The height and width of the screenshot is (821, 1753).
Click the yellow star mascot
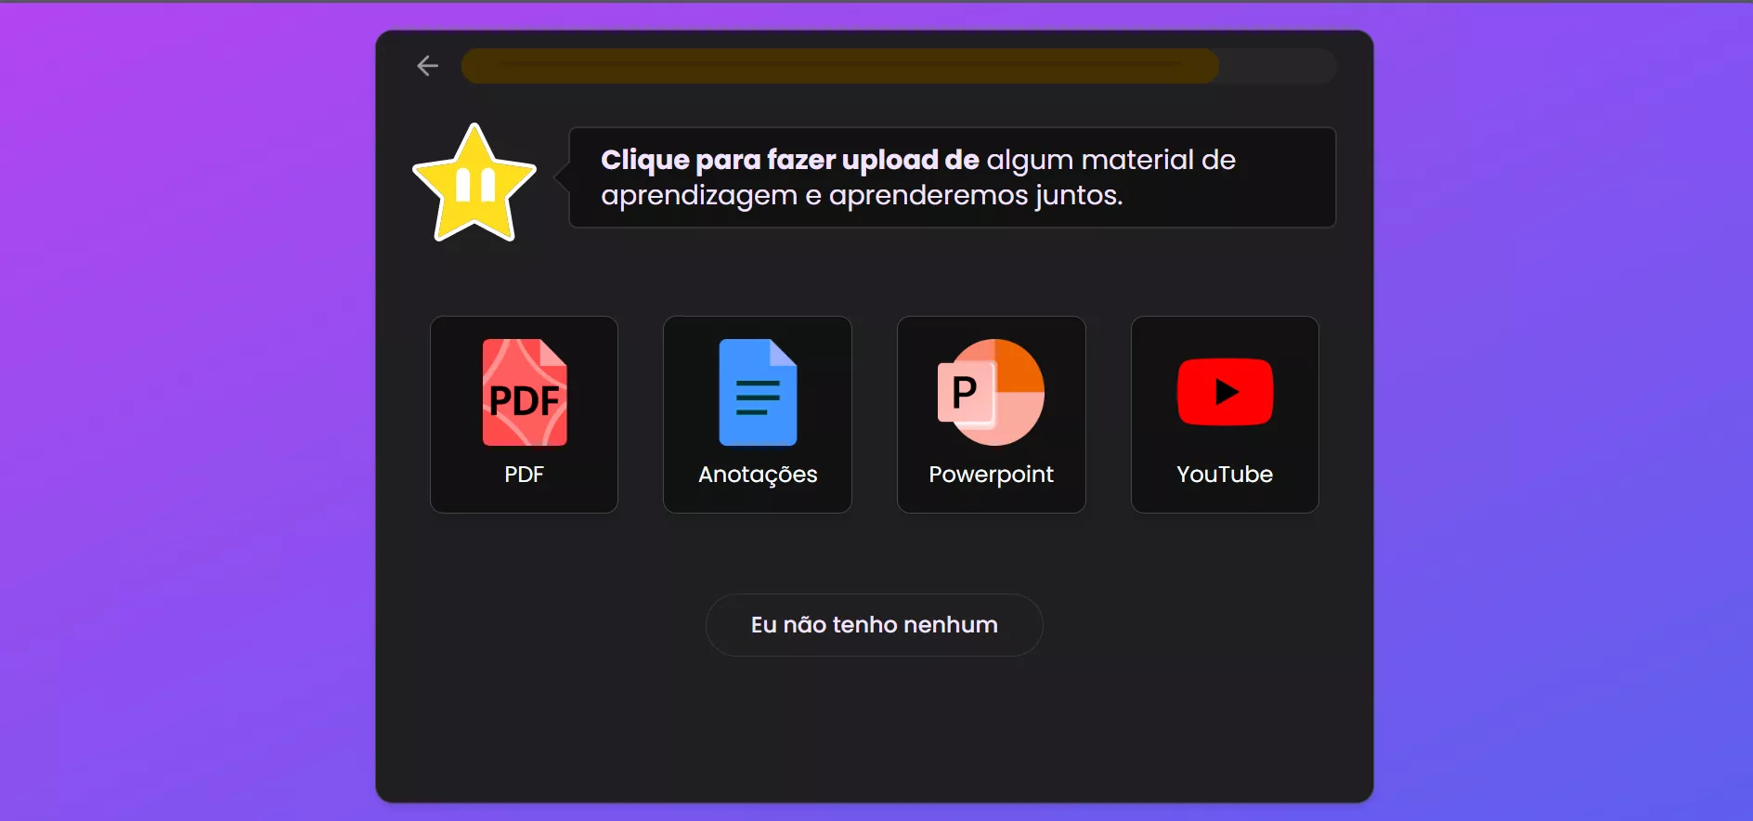(x=474, y=182)
